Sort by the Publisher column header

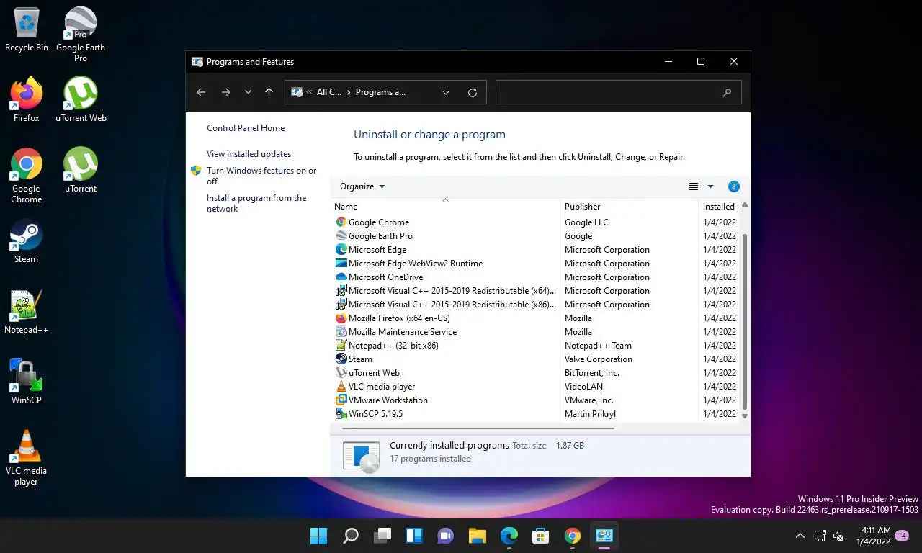[x=629, y=207]
